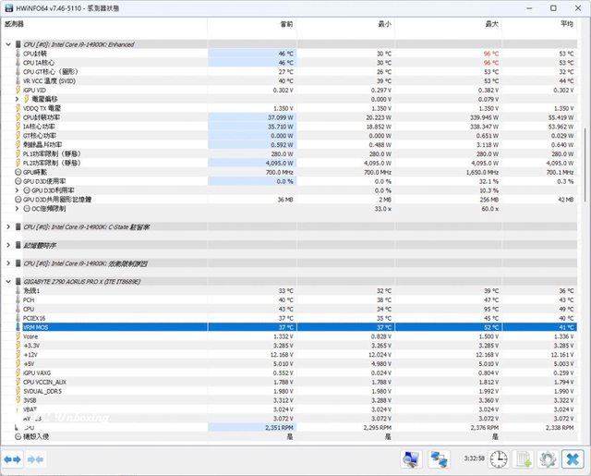Image resolution: width=591 pixels, height=476 pixels.
Task: Collapse the GIGABYTE Z790 AORUS PRO X group
Action: click(x=9, y=281)
